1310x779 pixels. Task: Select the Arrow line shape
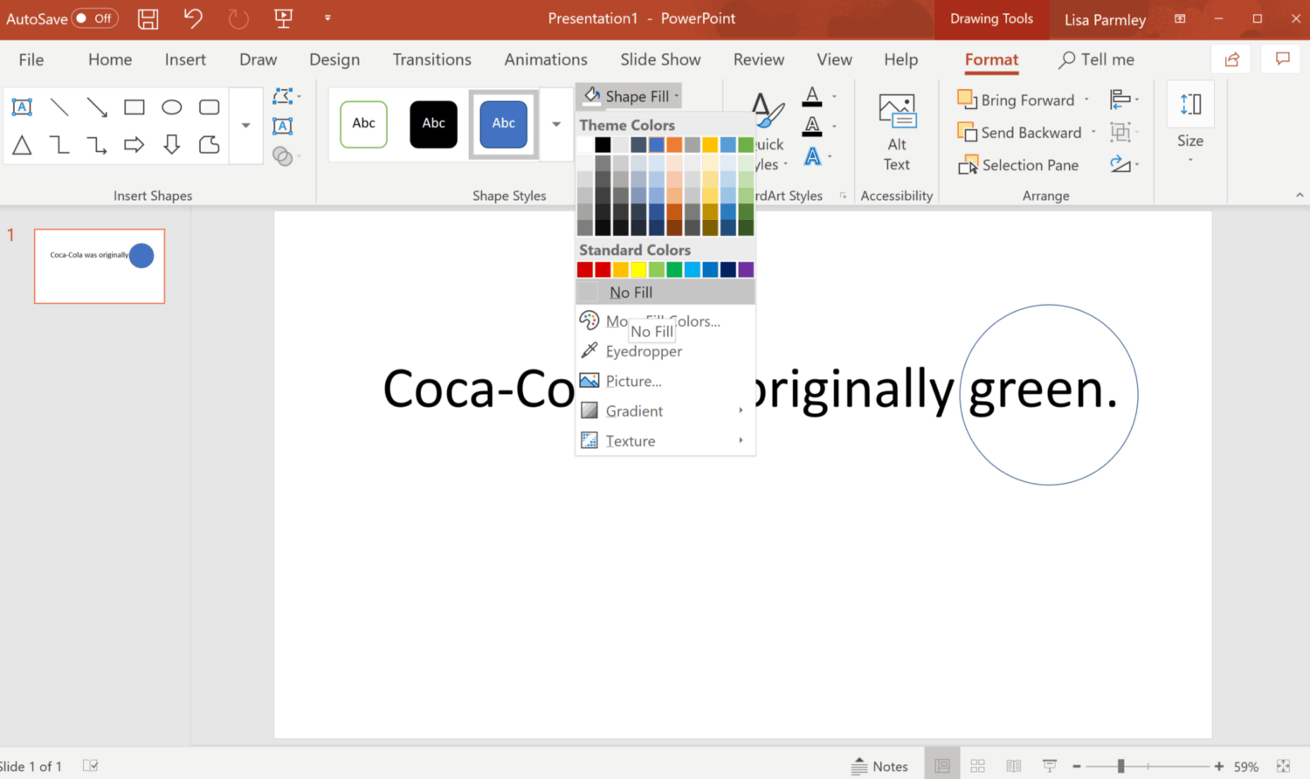point(97,107)
